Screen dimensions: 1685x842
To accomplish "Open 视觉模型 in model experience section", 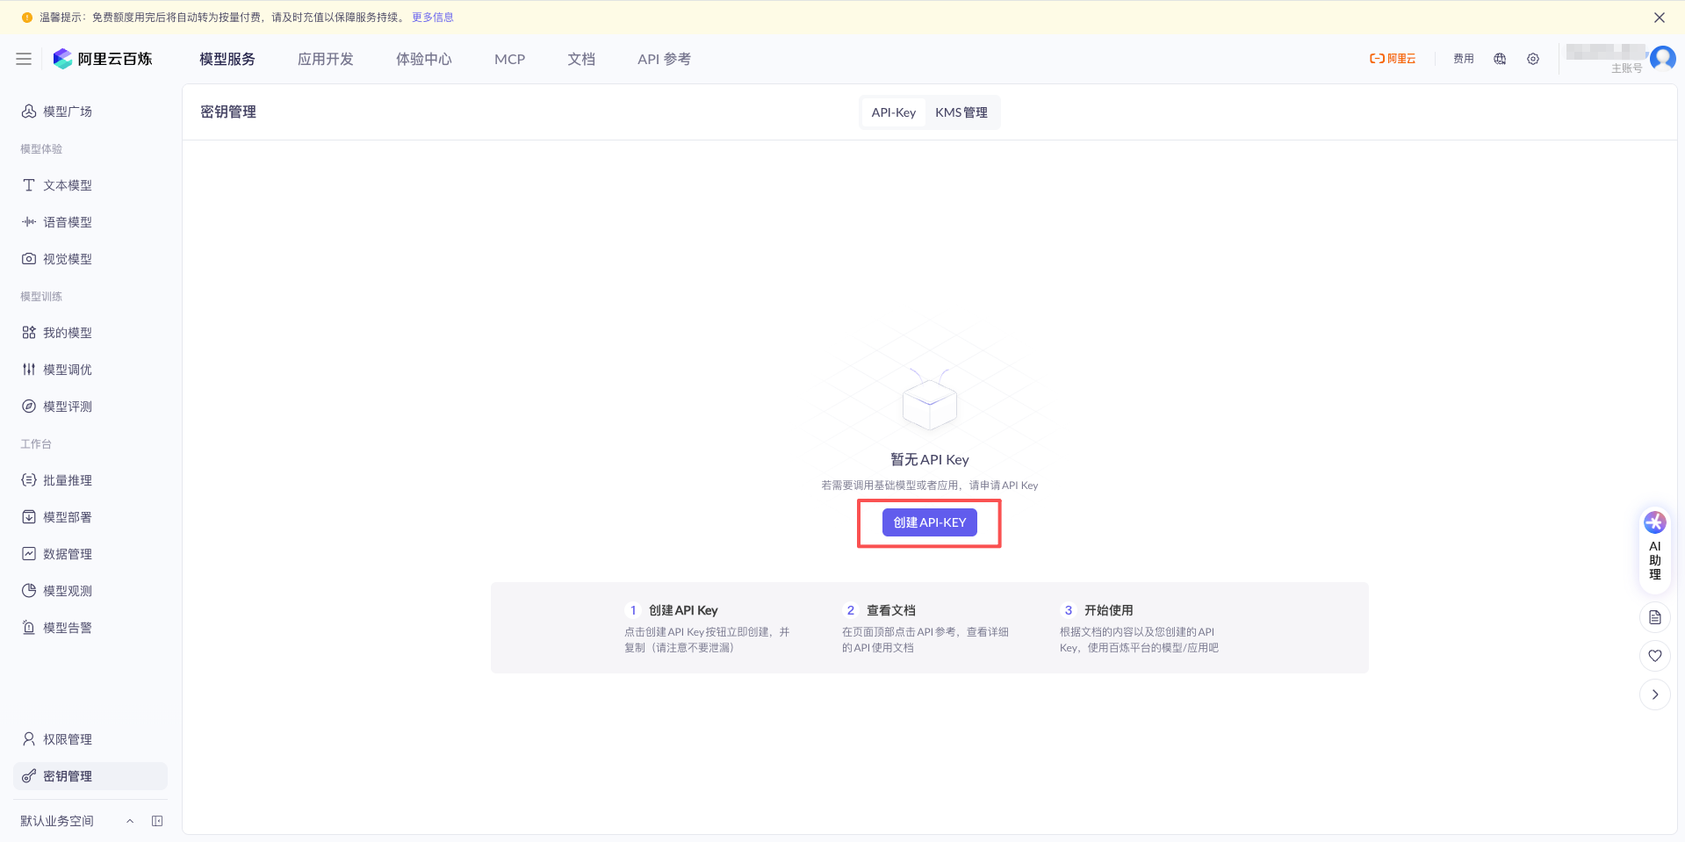I will [x=68, y=258].
